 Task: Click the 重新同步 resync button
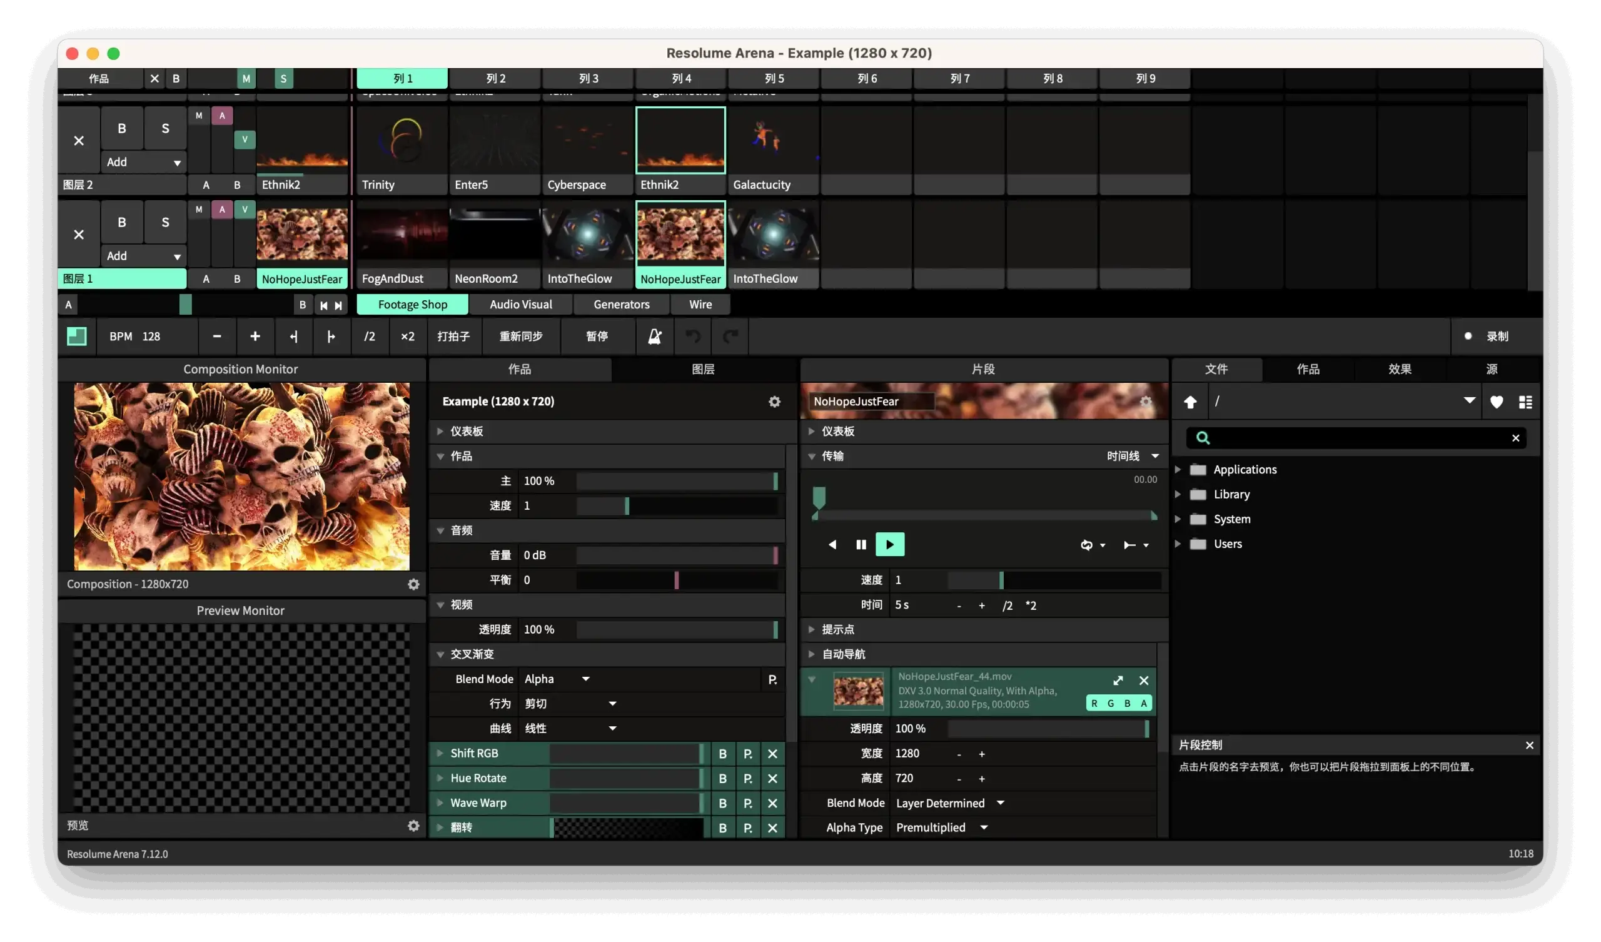tap(521, 337)
